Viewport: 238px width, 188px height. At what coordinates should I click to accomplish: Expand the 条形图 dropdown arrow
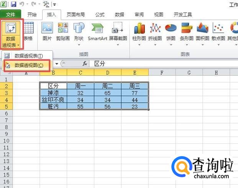pyautogui.click(x=187, y=45)
